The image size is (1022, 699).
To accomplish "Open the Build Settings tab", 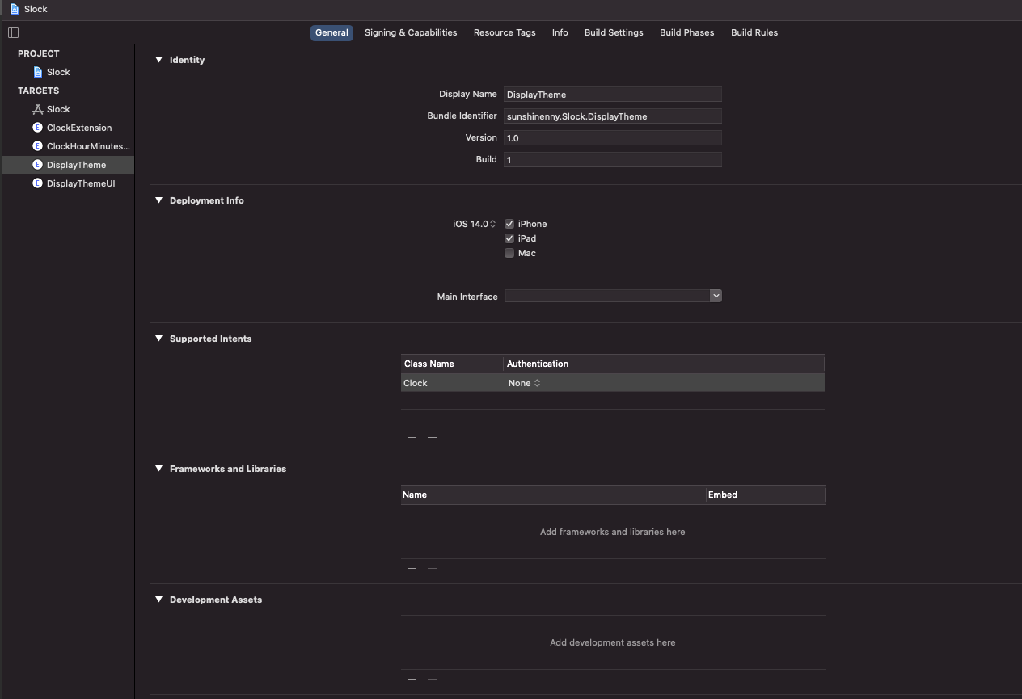I will (614, 32).
